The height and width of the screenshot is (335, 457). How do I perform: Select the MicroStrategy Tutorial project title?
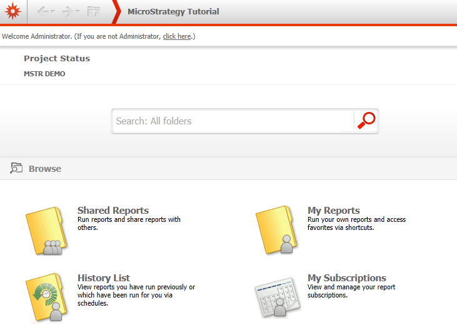point(173,12)
